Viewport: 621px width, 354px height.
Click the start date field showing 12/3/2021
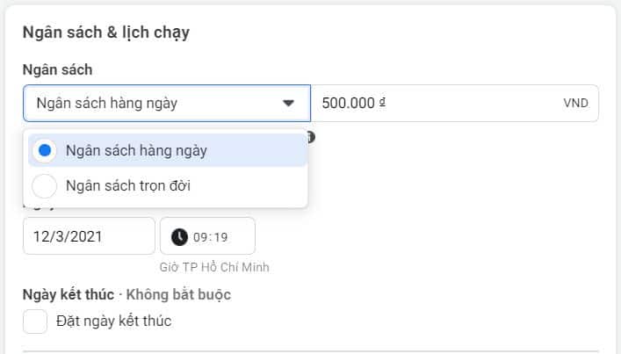[x=88, y=236]
